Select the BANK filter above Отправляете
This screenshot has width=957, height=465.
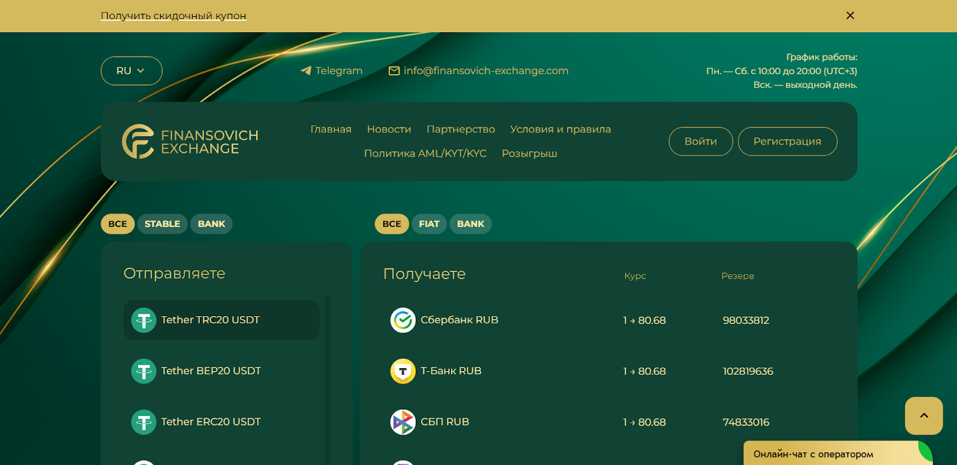pyautogui.click(x=212, y=224)
